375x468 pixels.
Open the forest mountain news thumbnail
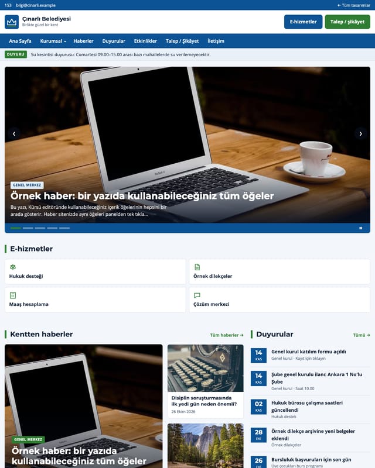coord(206,446)
